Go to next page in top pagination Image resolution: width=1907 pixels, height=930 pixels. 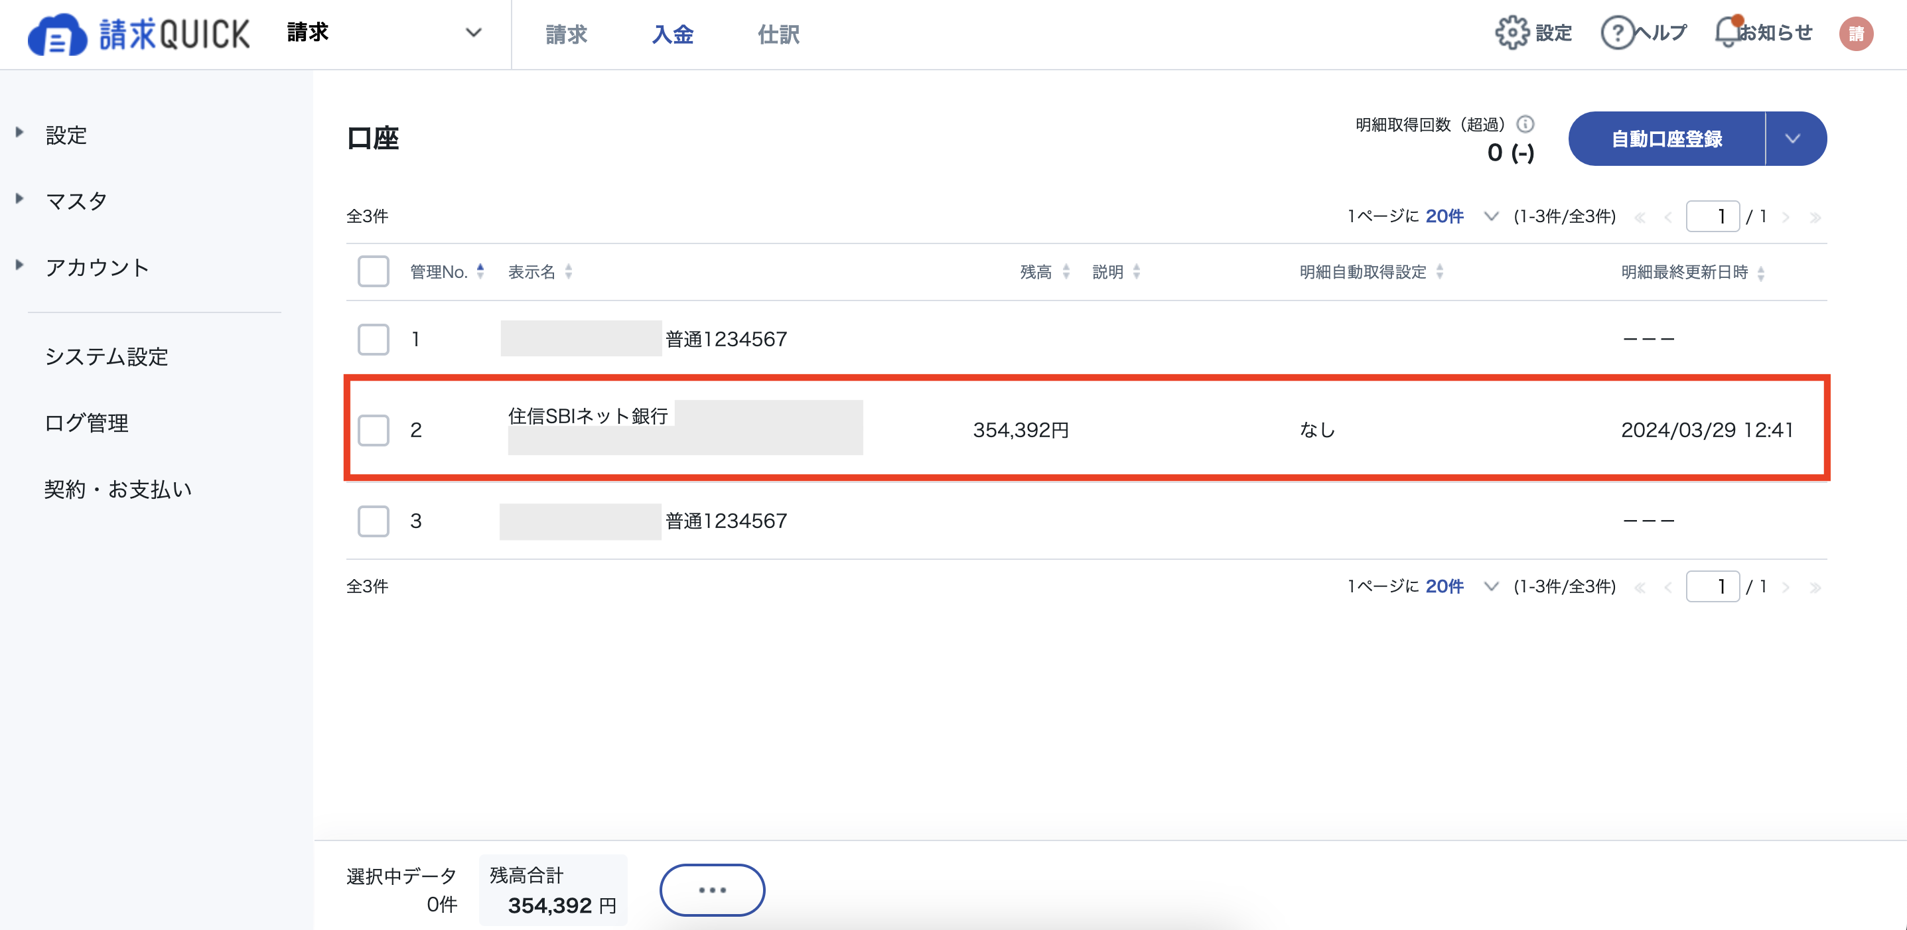click(x=1786, y=218)
